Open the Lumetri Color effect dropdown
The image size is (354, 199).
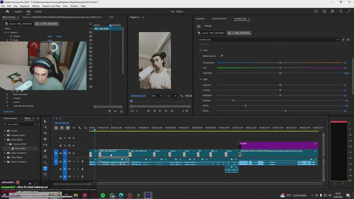(x=268, y=40)
